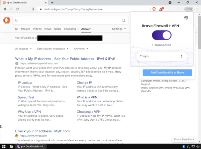Click the padlock site info icon
Image resolution: width=201 pixels, height=149 pixels.
pos(41,9)
